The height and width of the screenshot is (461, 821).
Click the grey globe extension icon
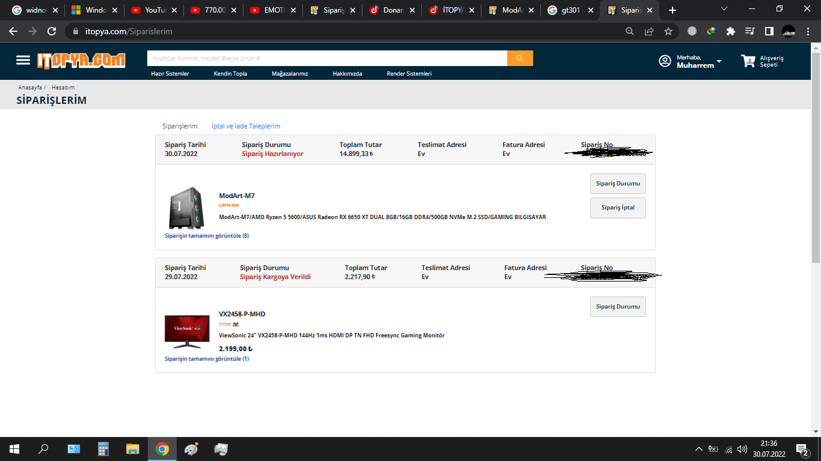692,31
